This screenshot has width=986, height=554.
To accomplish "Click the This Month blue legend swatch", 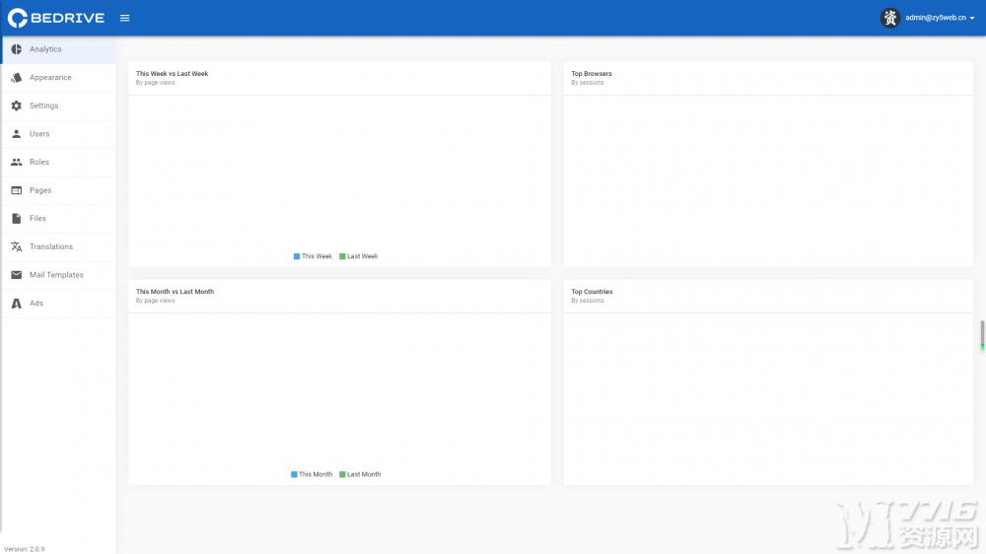I will point(294,474).
